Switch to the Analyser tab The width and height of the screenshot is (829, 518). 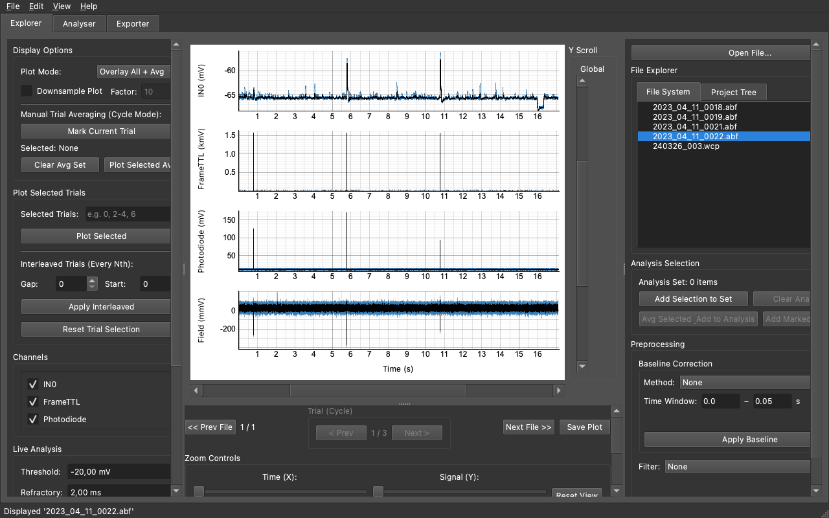coord(79,24)
